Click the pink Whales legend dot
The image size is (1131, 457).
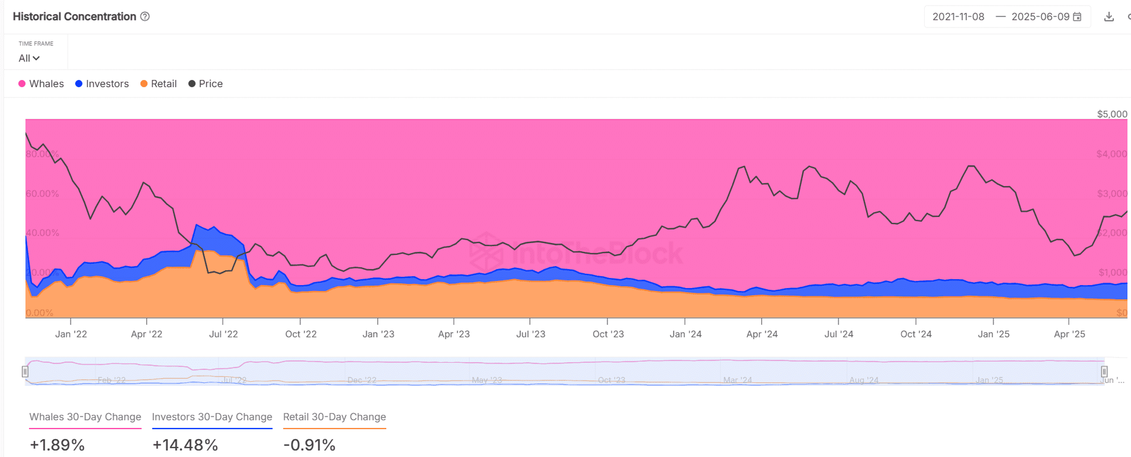tap(22, 84)
